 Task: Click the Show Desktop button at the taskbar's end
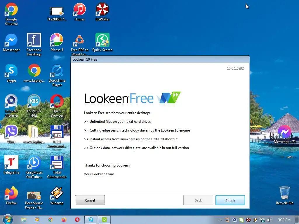coord(297,220)
